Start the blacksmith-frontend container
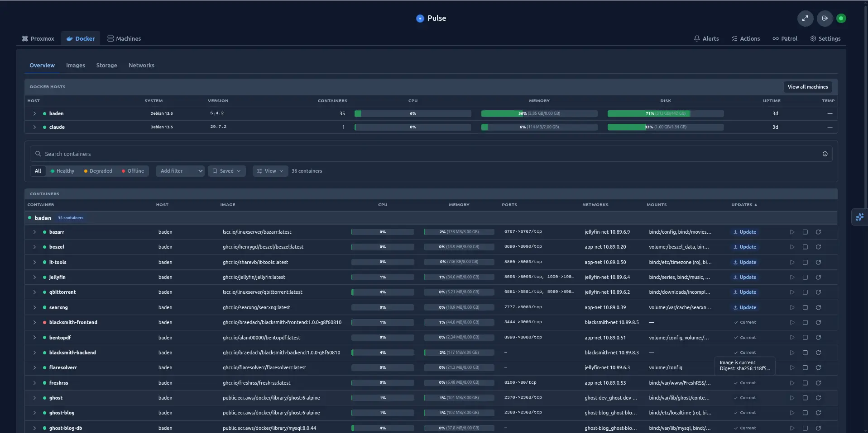Screen dimensions: 868x433 pos(792,323)
